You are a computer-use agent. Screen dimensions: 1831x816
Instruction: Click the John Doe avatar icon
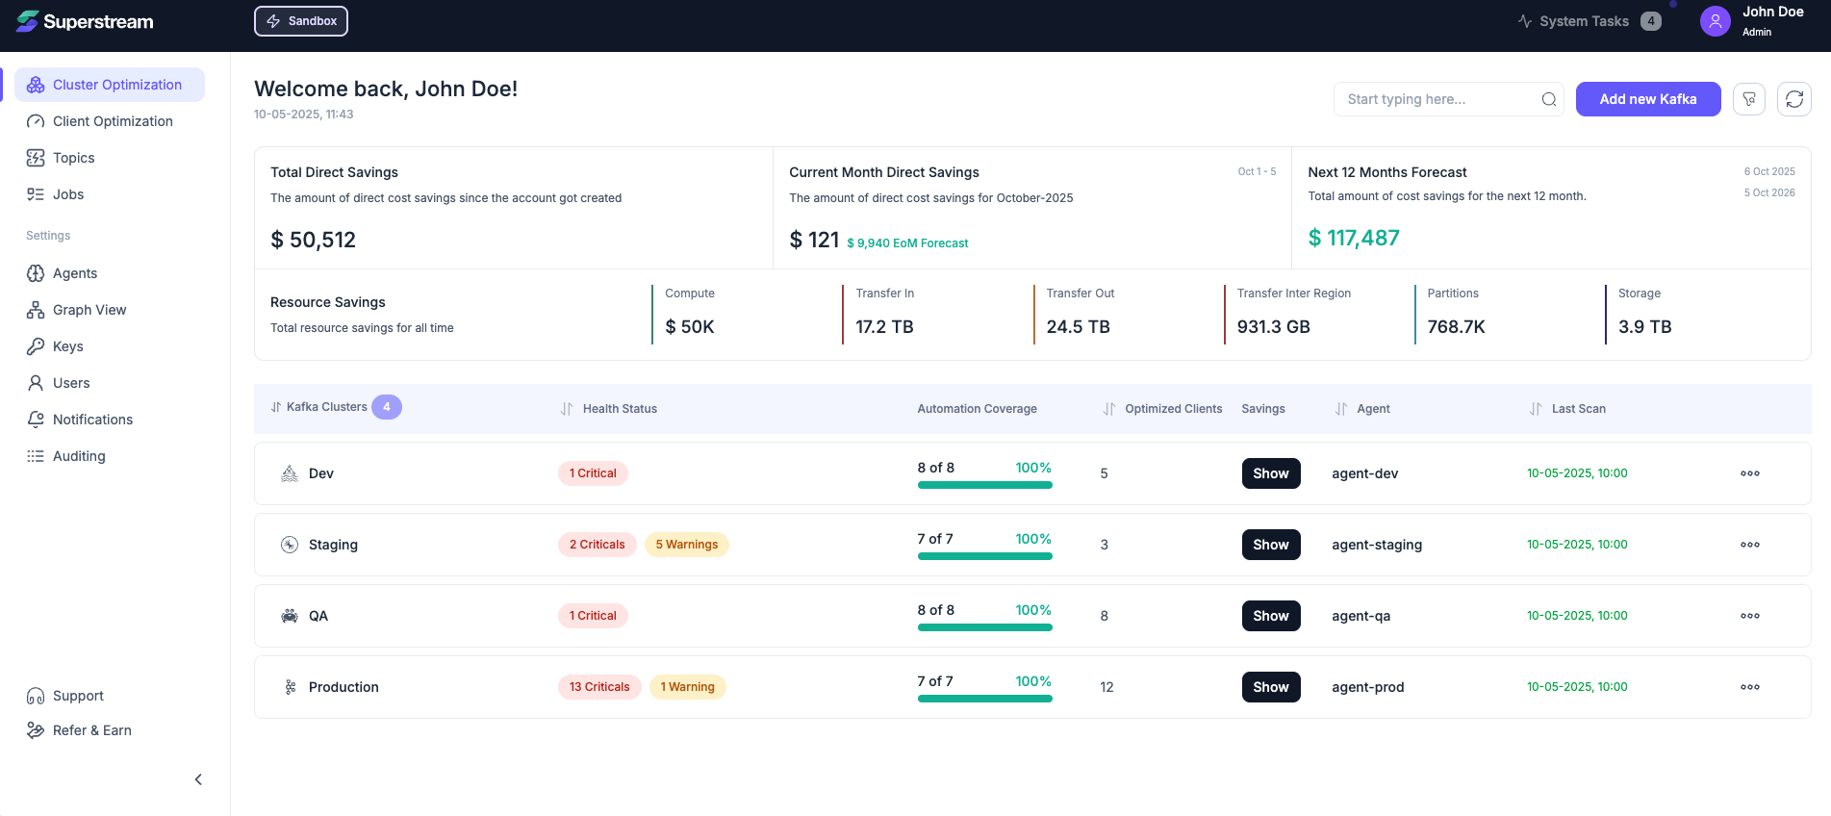click(1715, 21)
